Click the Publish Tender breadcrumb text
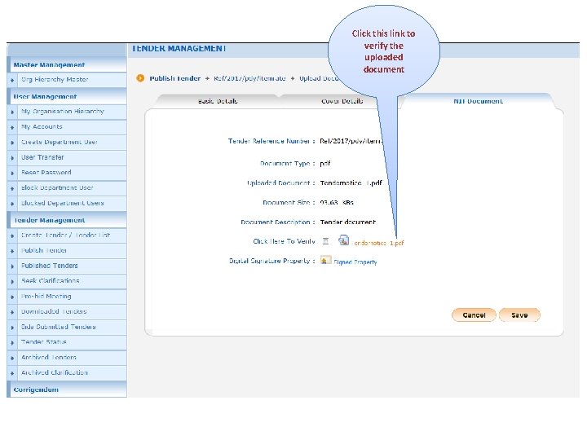The image size is (587, 440). tap(174, 78)
